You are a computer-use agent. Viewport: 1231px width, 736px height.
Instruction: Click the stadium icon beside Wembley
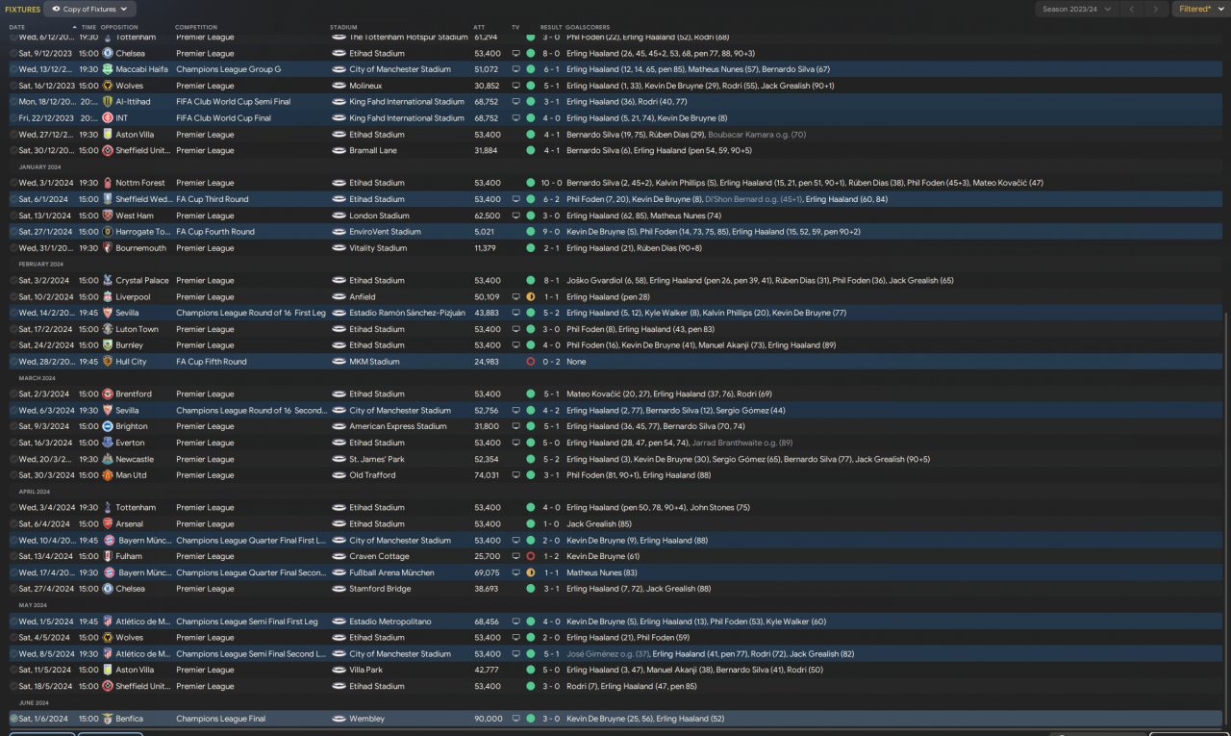pyautogui.click(x=338, y=719)
